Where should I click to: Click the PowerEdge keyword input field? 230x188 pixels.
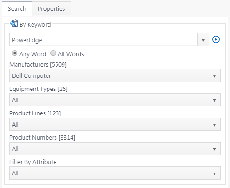tap(103, 40)
